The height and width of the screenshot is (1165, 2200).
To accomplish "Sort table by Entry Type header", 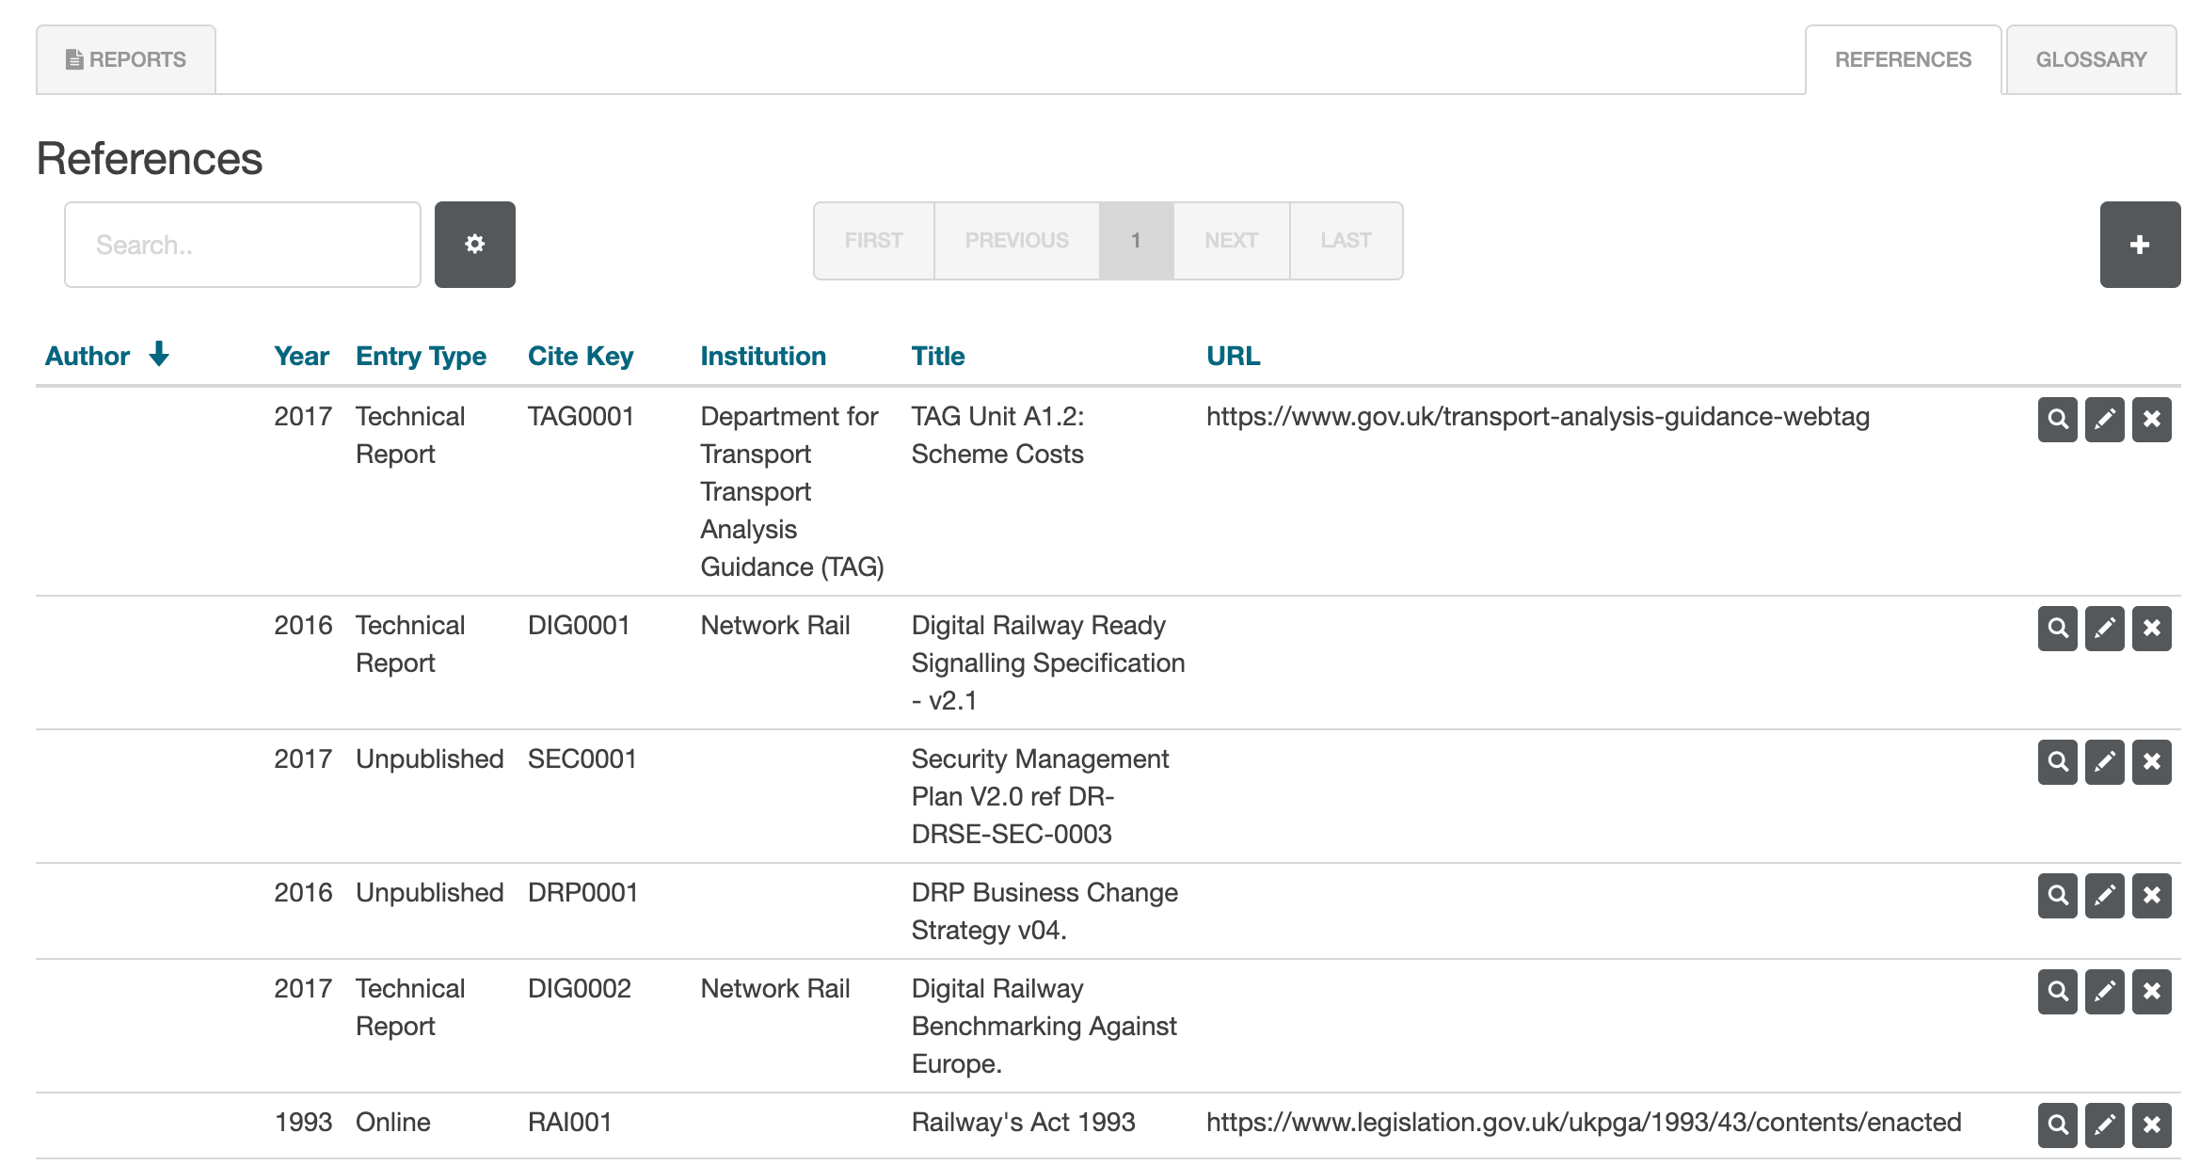I will click(x=421, y=357).
